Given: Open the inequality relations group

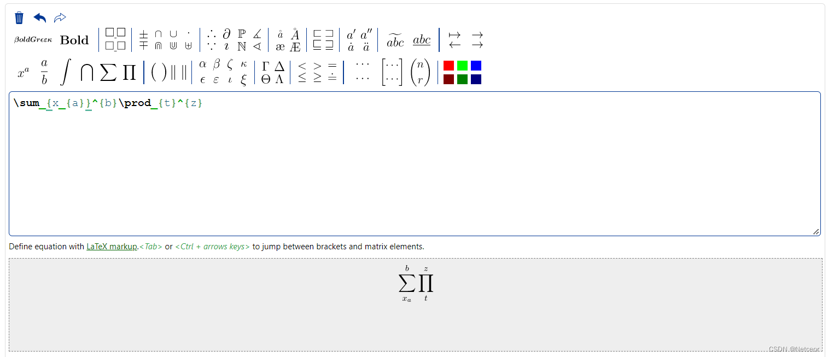Looking at the screenshot, I should click(x=317, y=72).
